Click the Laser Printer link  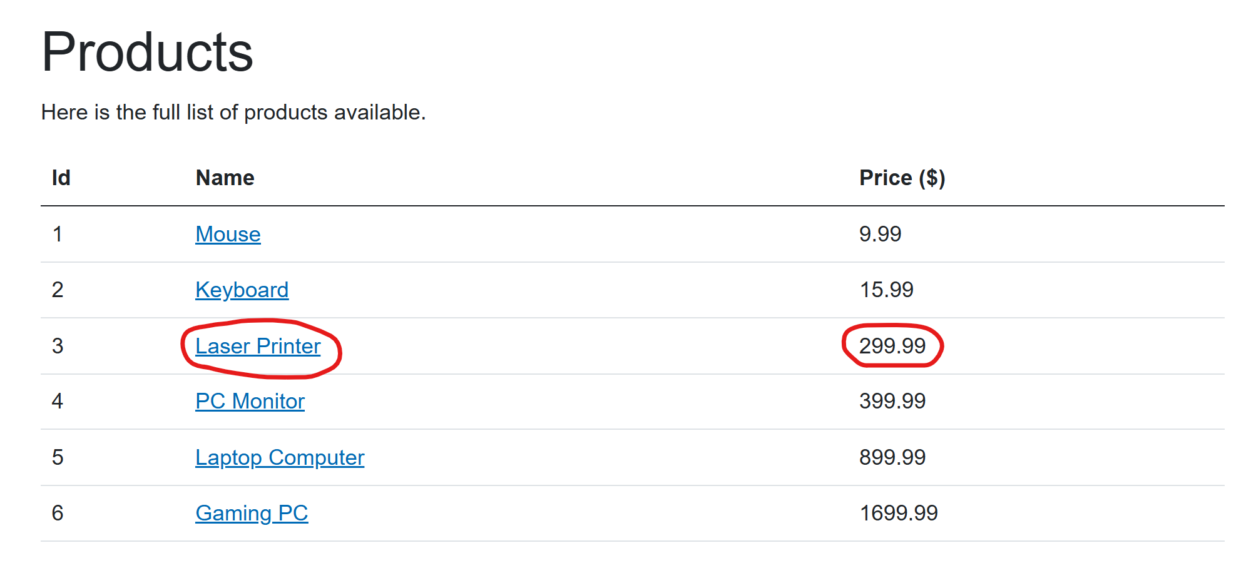tap(258, 346)
